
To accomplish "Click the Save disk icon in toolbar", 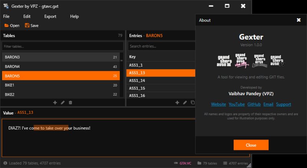I will click(x=27, y=26).
